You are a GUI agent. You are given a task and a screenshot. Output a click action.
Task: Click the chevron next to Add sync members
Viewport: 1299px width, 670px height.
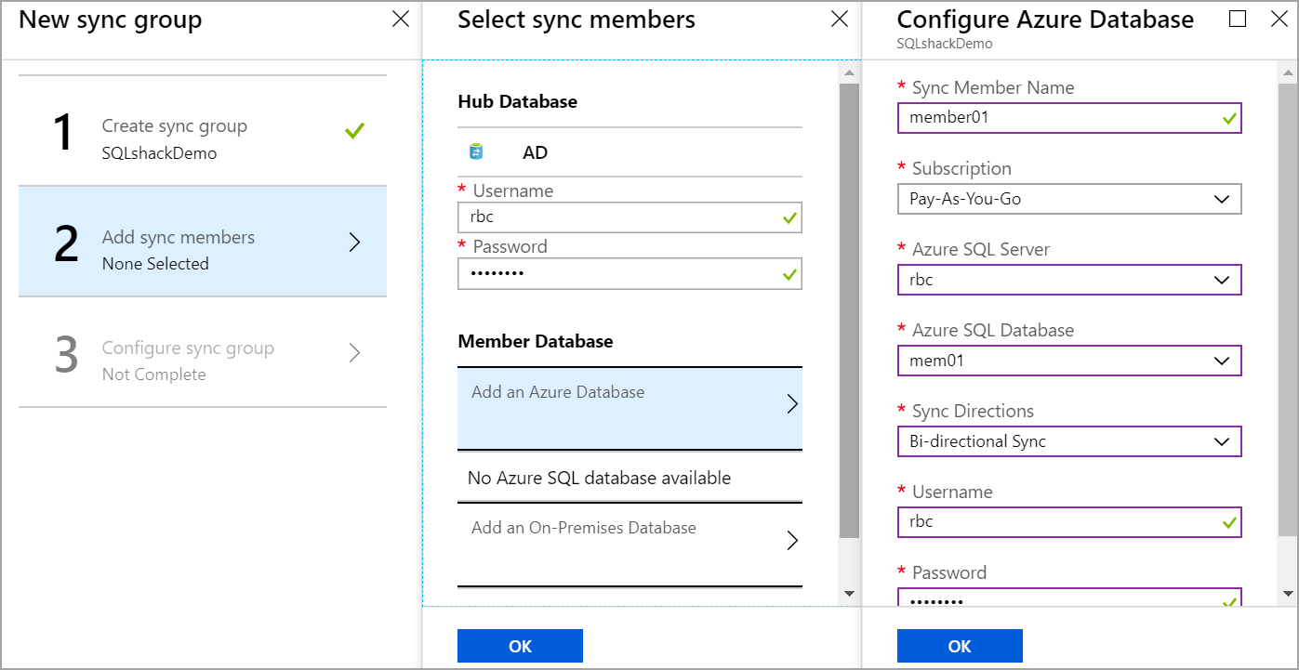coord(354,242)
